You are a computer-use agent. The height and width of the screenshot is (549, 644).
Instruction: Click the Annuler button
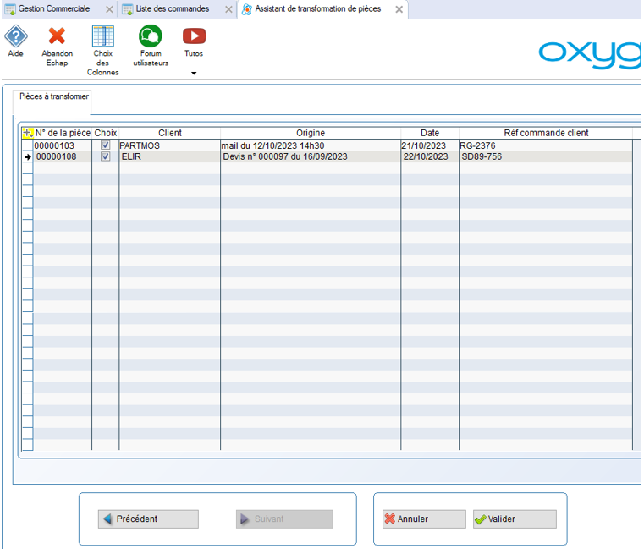[423, 519]
